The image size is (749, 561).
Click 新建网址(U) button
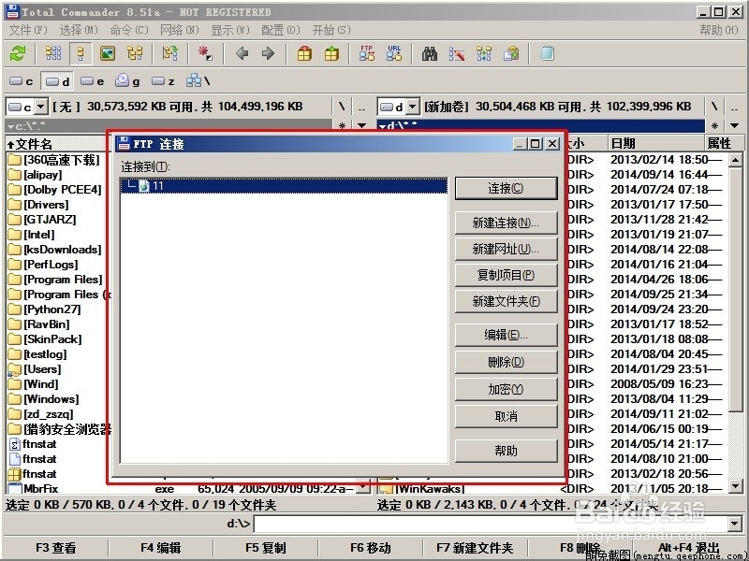pyautogui.click(x=506, y=249)
